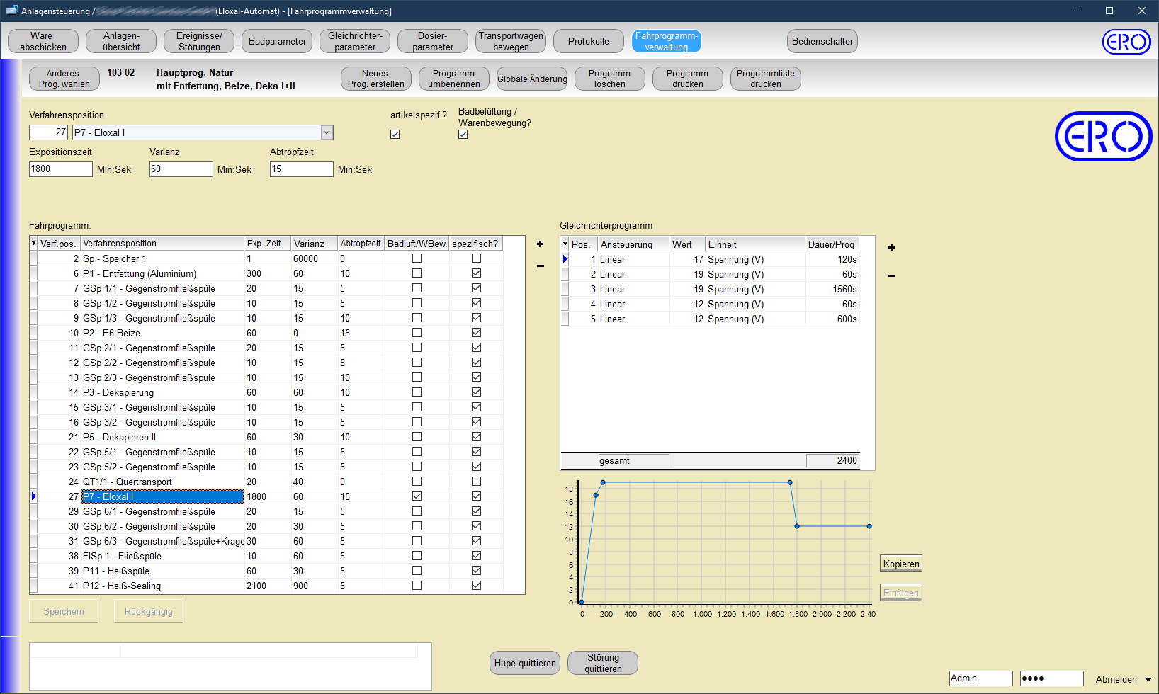The height and width of the screenshot is (694, 1159).
Task: Click the Admin username input field
Action: (x=980, y=678)
